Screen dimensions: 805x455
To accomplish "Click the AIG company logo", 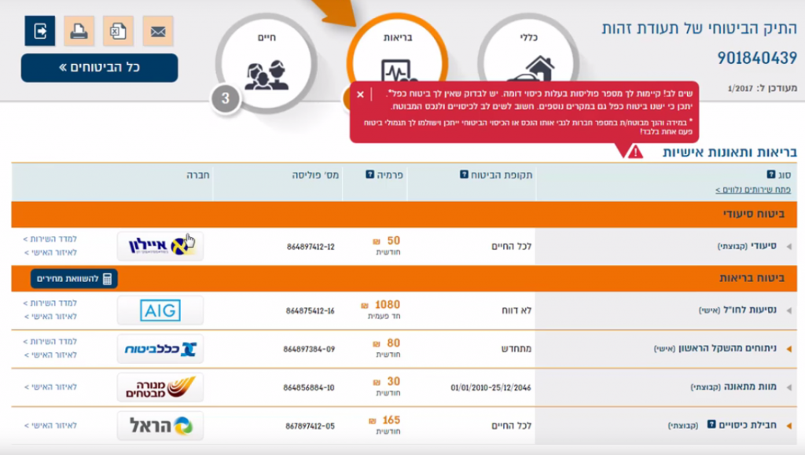I will [160, 310].
